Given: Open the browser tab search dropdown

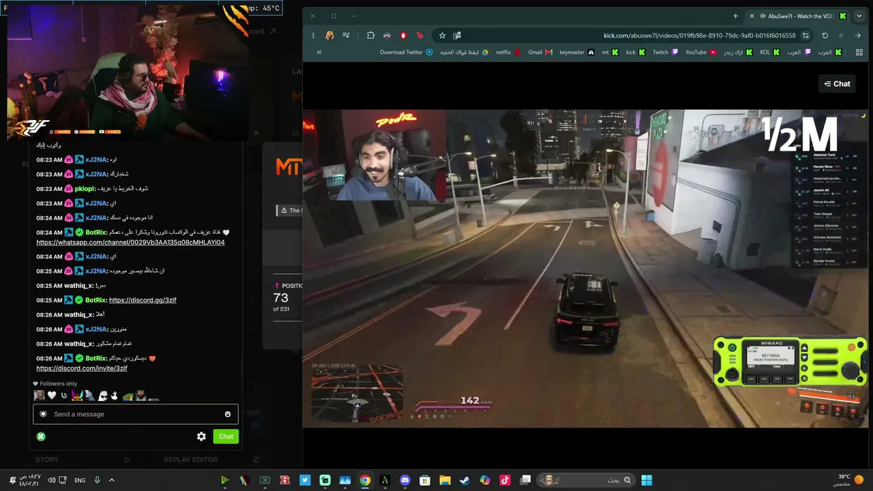Looking at the screenshot, I should click(x=859, y=16).
